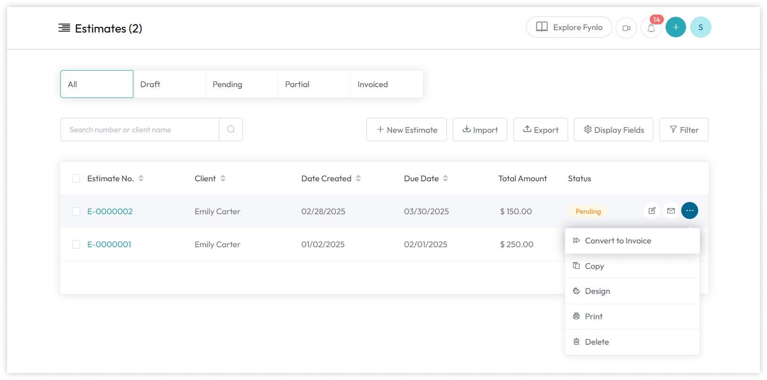
Task: Click Emily Carter in the E-0000001 row
Action: point(217,244)
